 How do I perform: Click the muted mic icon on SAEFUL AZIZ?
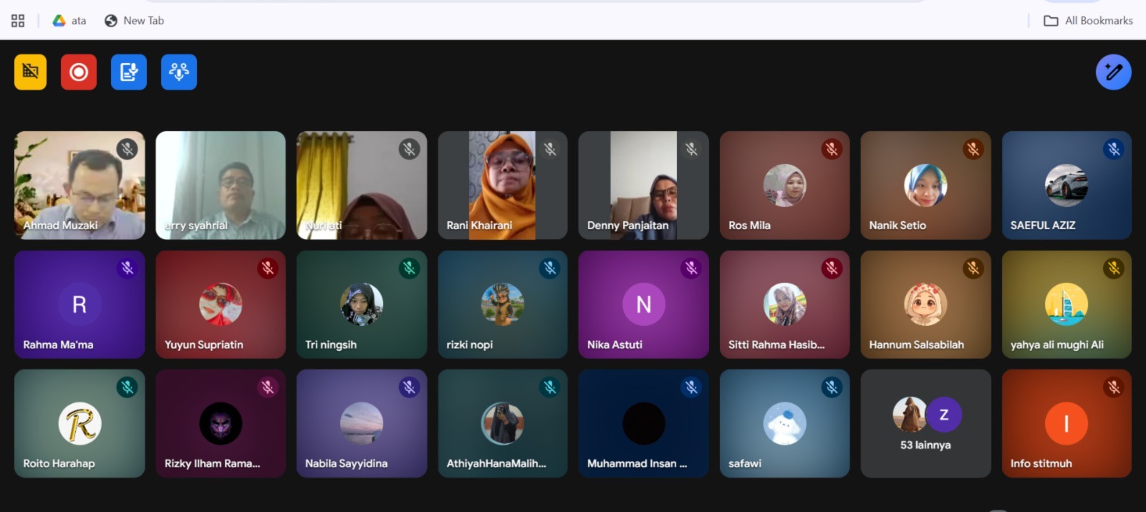tap(1114, 149)
